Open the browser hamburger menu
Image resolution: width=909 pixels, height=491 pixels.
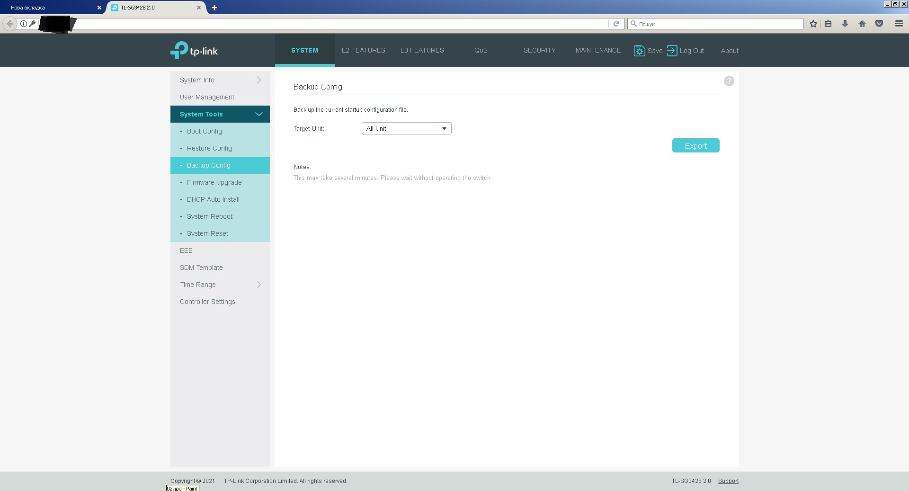tap(899, 24)
